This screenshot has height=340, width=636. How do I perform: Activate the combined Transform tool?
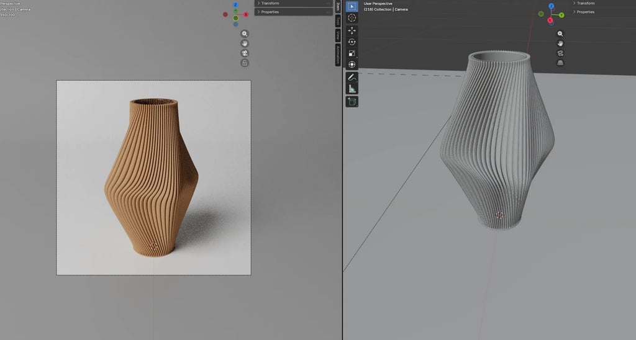point(352,65)
